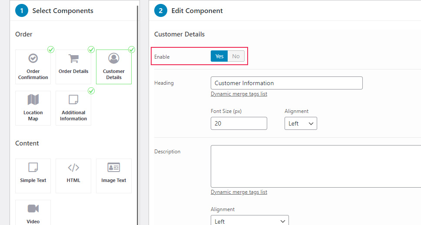Image resolution: width=421 pixels, height=225 pixels.
Task: Focus the Font Size field
Action: click(239, 123)
